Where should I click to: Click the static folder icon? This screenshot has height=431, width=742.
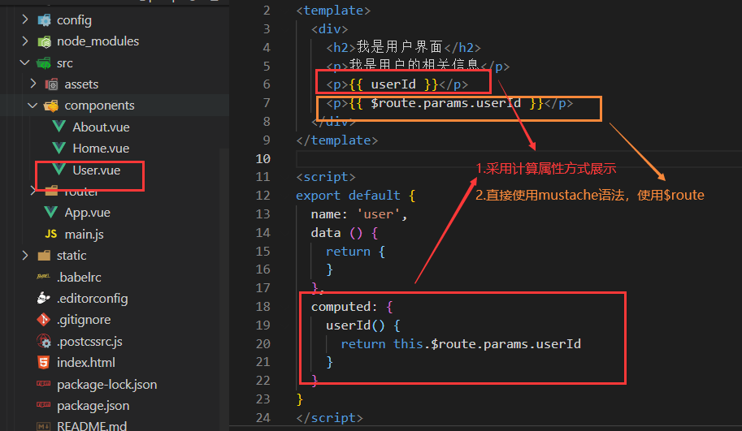pos(44,255)
